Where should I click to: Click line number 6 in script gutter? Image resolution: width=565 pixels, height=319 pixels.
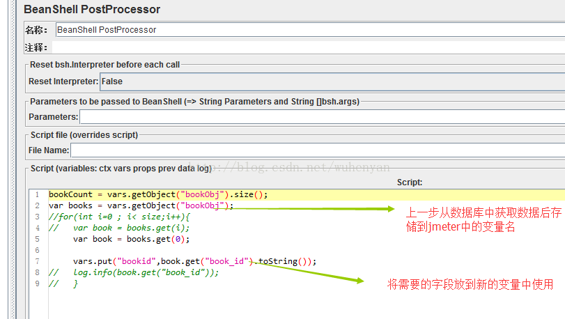37,250
